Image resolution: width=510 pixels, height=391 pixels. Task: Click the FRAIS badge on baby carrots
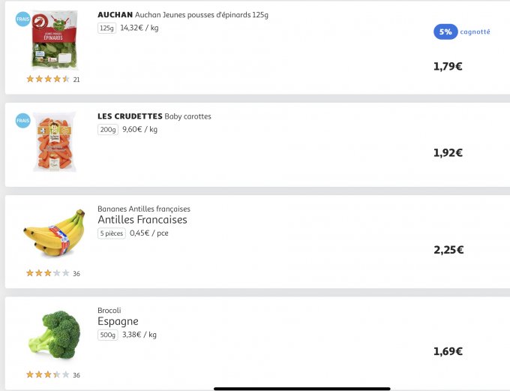click(22, 120)
